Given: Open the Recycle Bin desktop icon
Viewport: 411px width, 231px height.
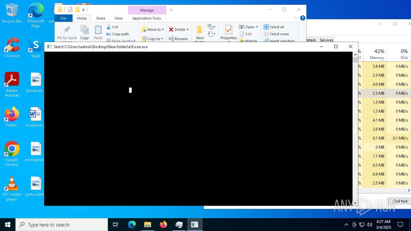Looking at the screenshot, I should [x=12, y=13].
